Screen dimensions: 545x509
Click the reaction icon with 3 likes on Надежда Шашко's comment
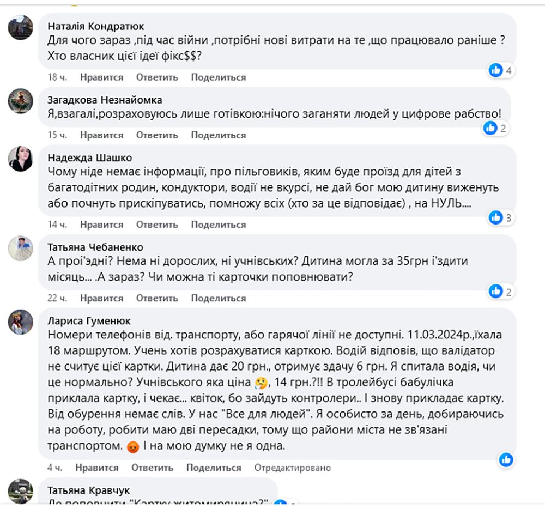[496, 217]
